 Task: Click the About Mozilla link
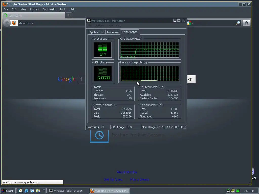tap(127, 172)
